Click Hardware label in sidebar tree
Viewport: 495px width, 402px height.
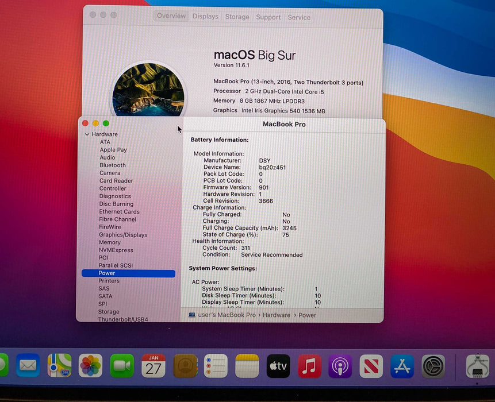(x=105, y=134)
